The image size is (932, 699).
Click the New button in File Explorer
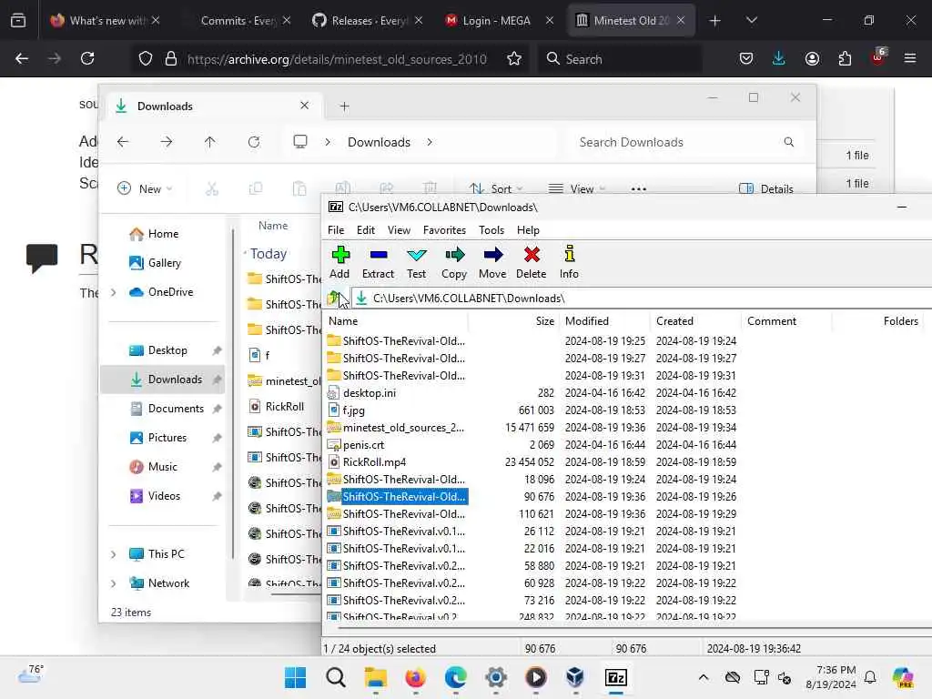tap(145, 189)
